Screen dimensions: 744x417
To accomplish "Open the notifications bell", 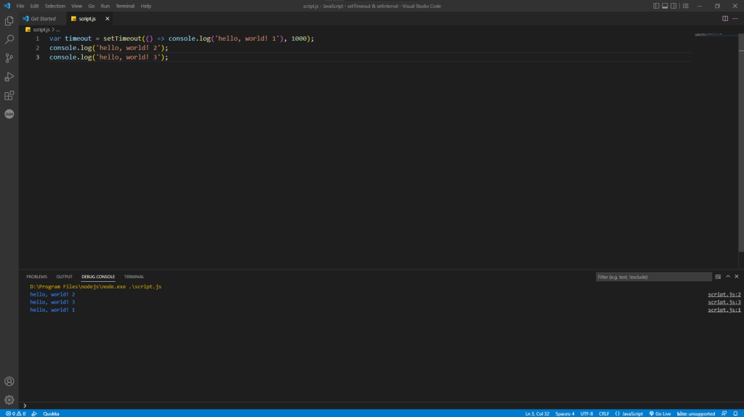I will [735, 413].
